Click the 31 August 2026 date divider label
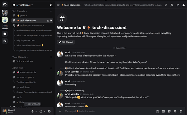187x115 pixels. coord(119,48)
